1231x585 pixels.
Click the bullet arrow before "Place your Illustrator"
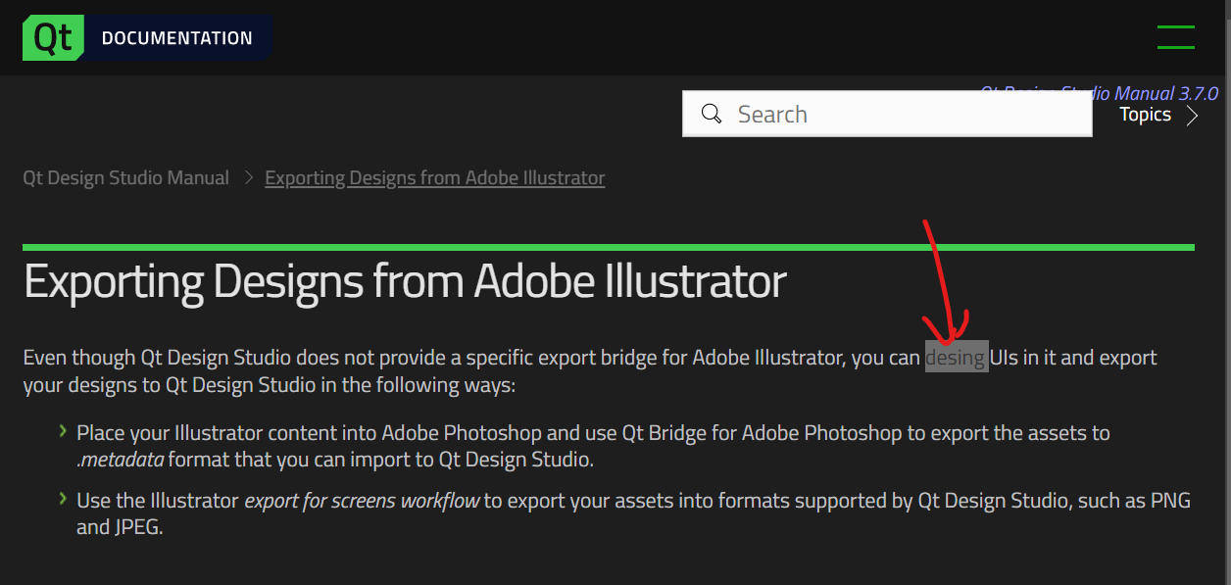tap(63, 431)
